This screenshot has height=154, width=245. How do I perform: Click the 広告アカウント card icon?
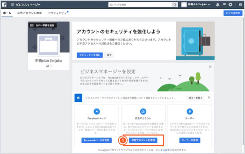point(143,111)
